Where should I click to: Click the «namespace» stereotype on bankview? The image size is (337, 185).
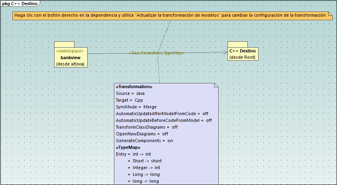(x=70, y=51)
